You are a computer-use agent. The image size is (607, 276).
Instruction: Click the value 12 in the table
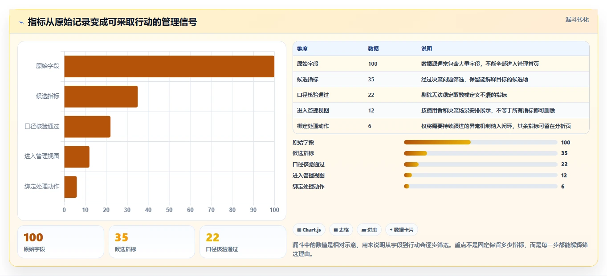pos(371,111)
